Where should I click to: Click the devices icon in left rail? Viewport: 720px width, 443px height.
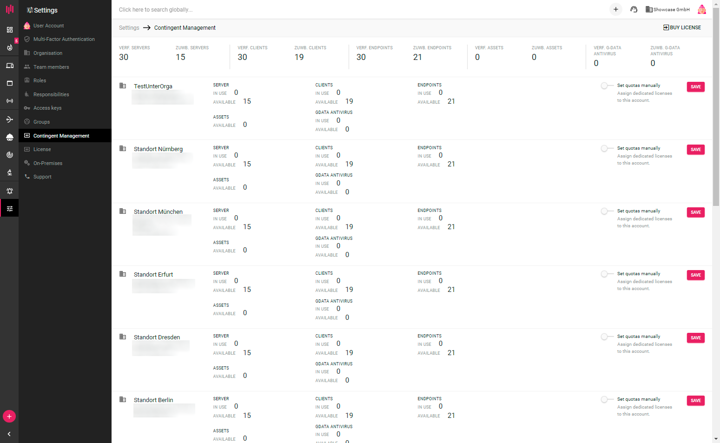[9, 66]
